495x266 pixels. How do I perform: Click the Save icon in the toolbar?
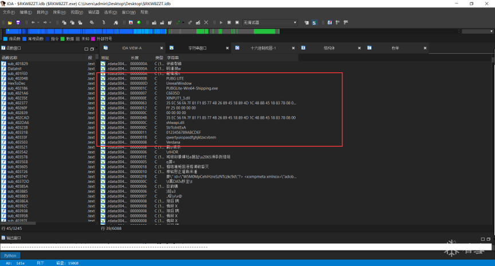18,23
